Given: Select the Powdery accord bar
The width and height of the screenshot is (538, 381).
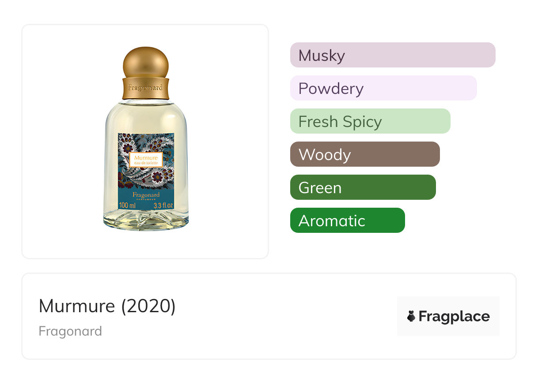Looking at the screenshot, I should (383, 88).
